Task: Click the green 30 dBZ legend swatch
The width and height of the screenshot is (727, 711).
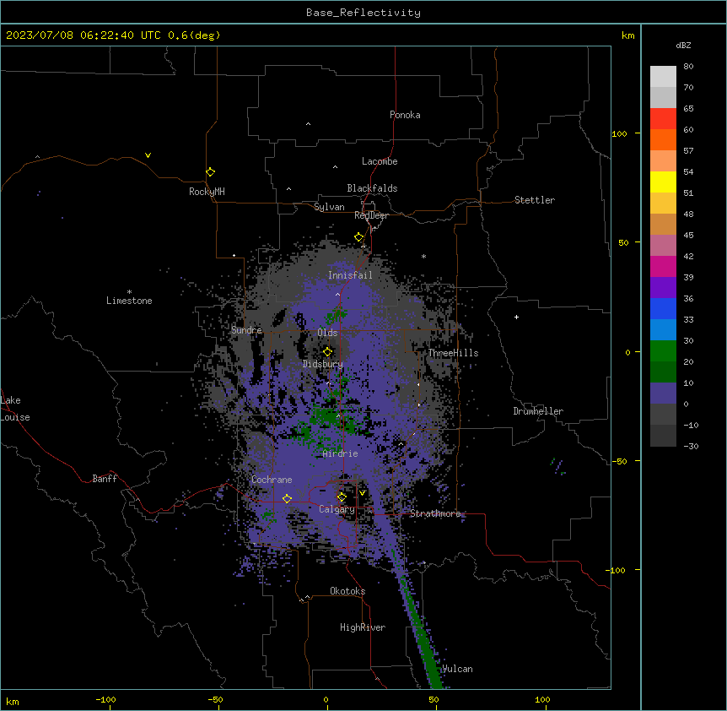Action: (663, 351)
